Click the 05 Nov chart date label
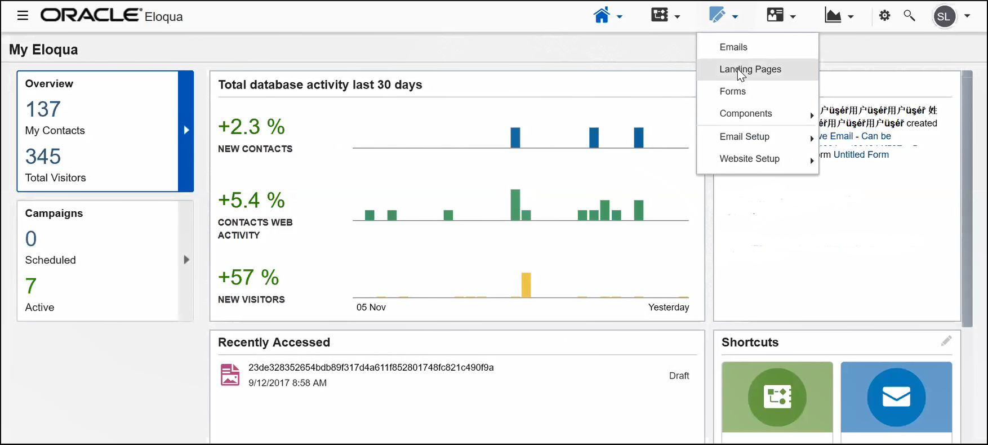 point(371,308)
